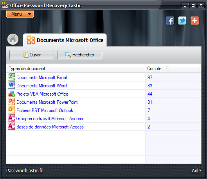
Task: Click count 44 for VBA projects
Action: click(x=150, y=94)
